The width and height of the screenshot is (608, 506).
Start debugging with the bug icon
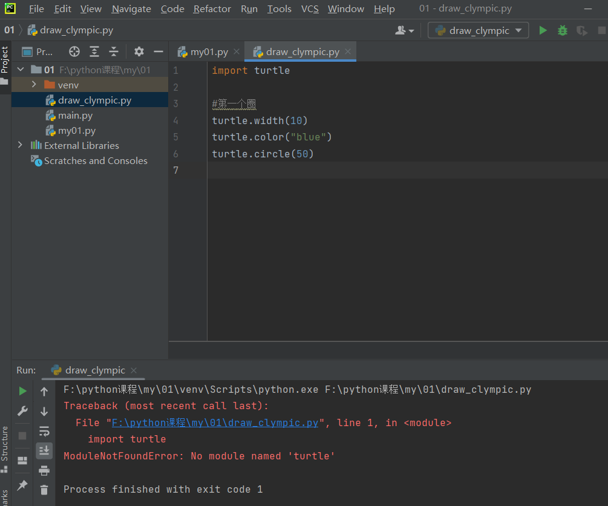(562, 30)
